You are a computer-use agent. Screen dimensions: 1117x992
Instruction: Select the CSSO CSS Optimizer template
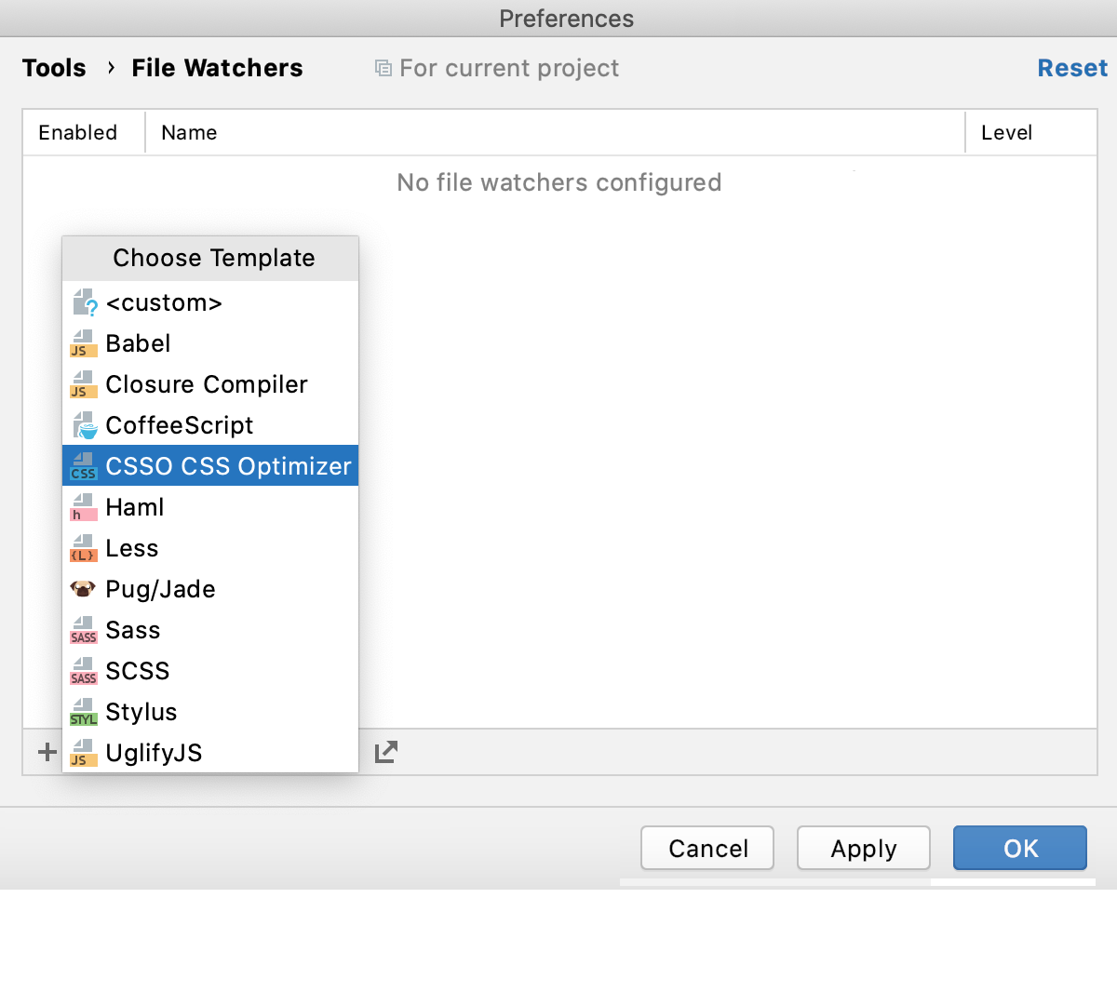tap(228, 465)
